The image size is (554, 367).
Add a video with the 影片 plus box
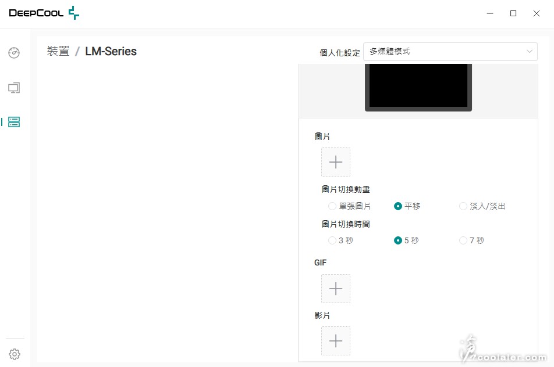[x=336, y=340]
